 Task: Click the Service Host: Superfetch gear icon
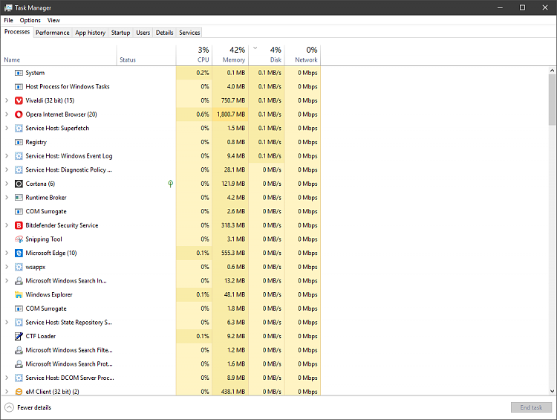(x=19, y=129)
